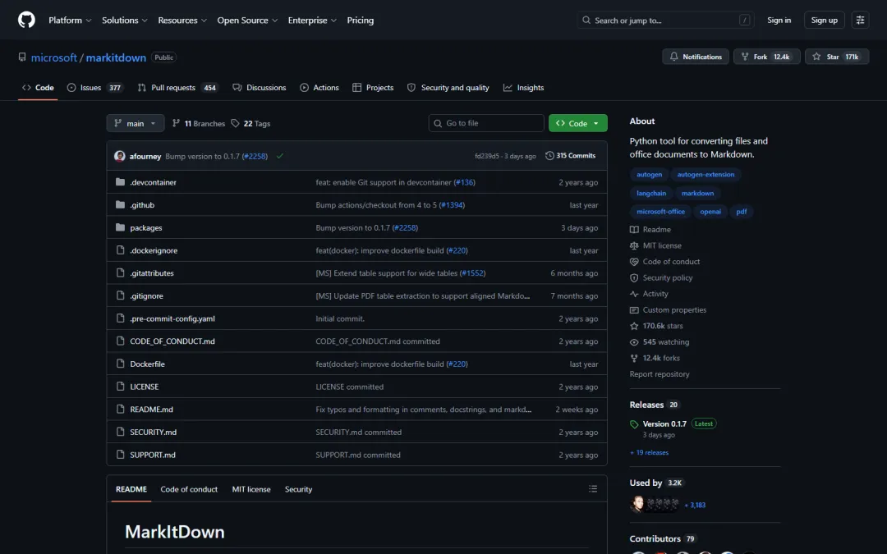The width and height of the screenshot is (887, 554).
Task: View 11 Branches
Action: tap(199, 123)
